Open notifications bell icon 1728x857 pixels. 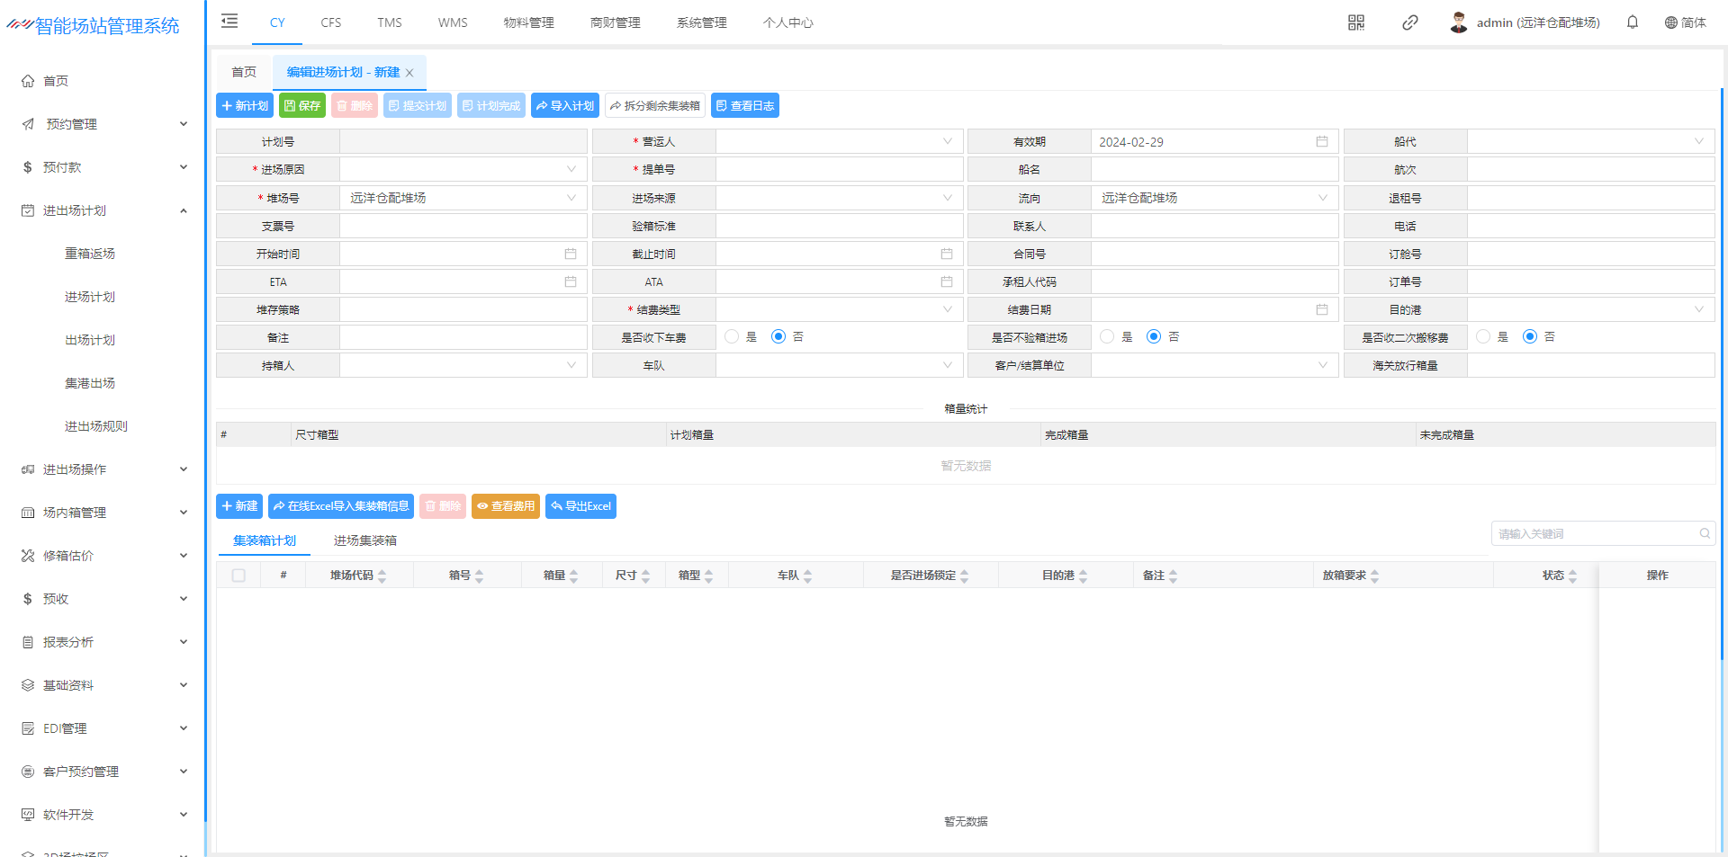(x=1632, y=22)
